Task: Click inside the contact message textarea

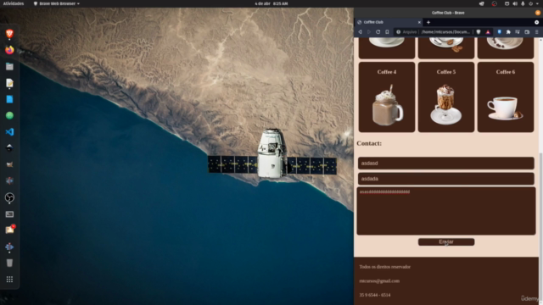Action: point(446,211)
